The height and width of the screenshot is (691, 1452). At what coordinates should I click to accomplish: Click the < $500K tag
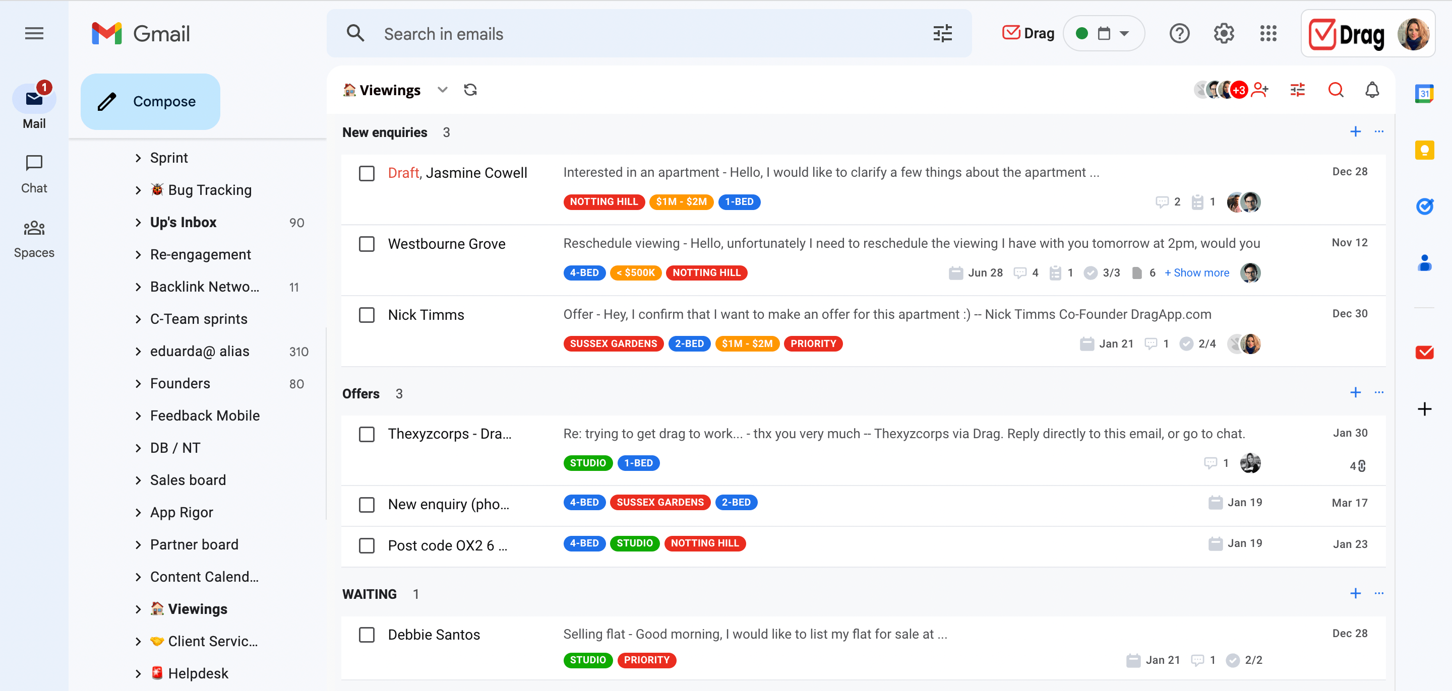pyautogui.click(x=635, y=273)
